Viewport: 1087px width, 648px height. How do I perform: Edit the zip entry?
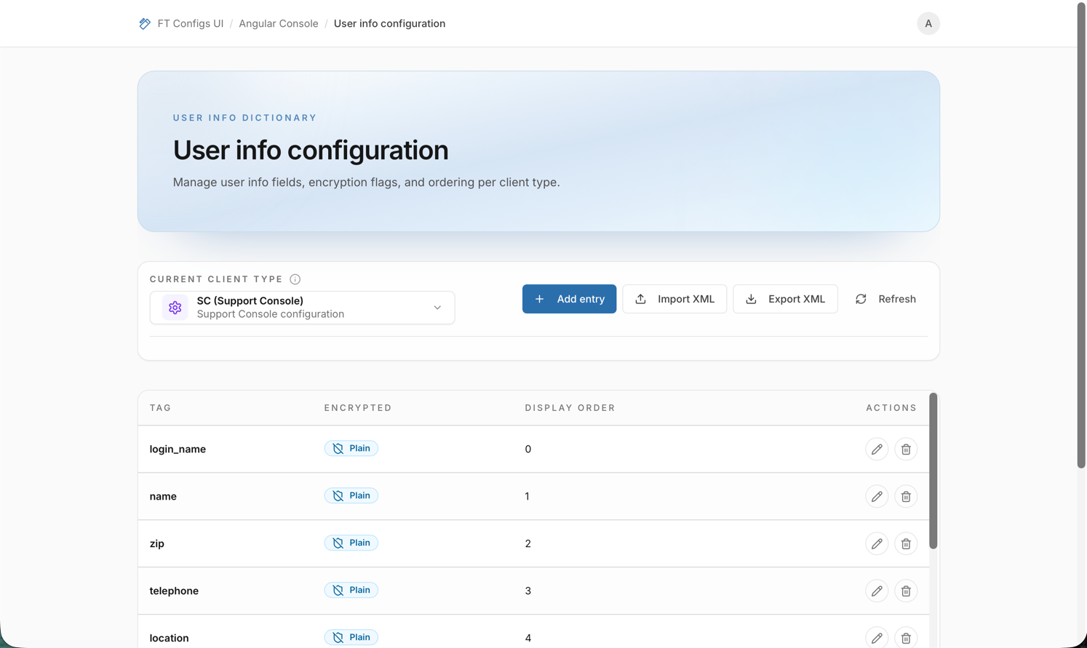click(877, 544)
